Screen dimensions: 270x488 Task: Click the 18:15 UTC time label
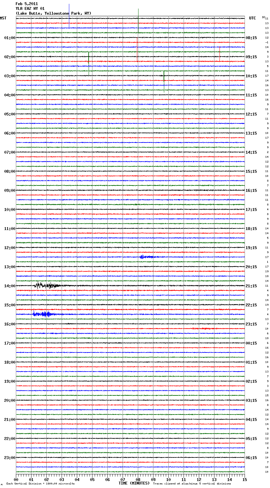[x=251, y=229]
